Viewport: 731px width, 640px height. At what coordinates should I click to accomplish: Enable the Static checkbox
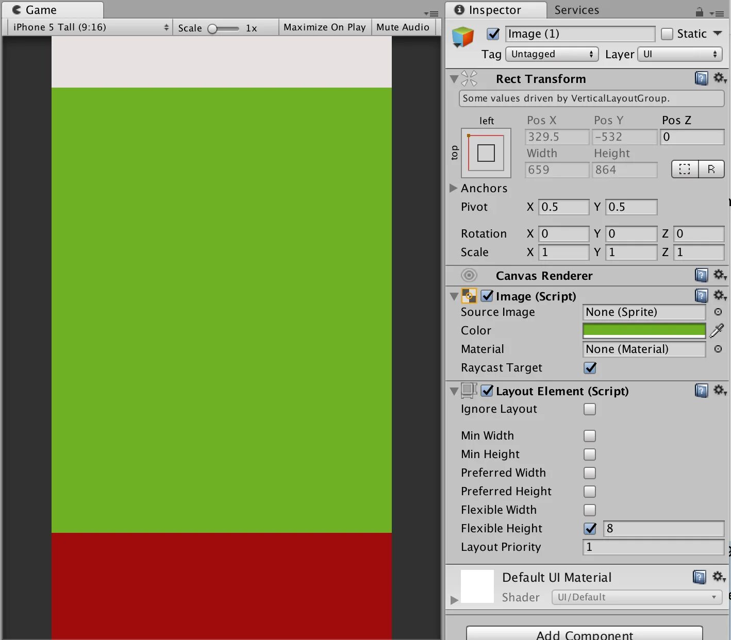pos(667,34)
